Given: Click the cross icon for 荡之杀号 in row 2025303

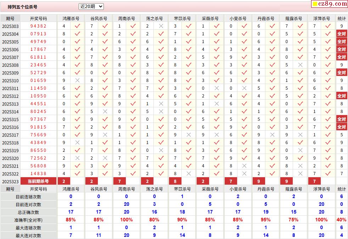Looking at the screenshot, I should point(161,26).
